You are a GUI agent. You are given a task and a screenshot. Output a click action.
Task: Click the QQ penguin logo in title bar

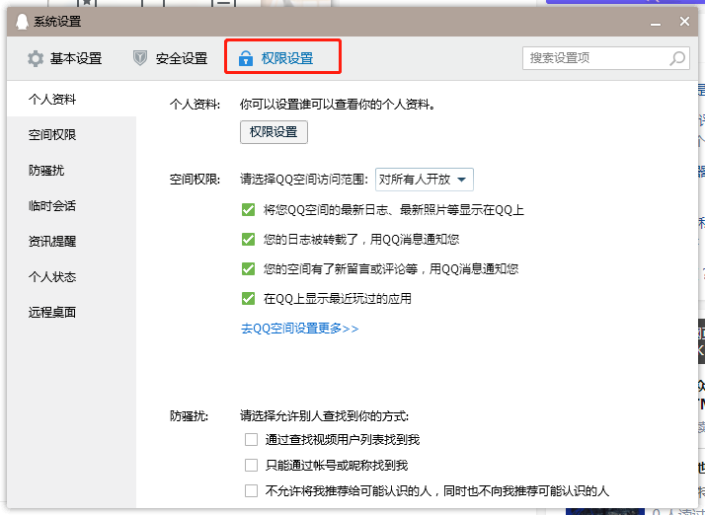22,21
